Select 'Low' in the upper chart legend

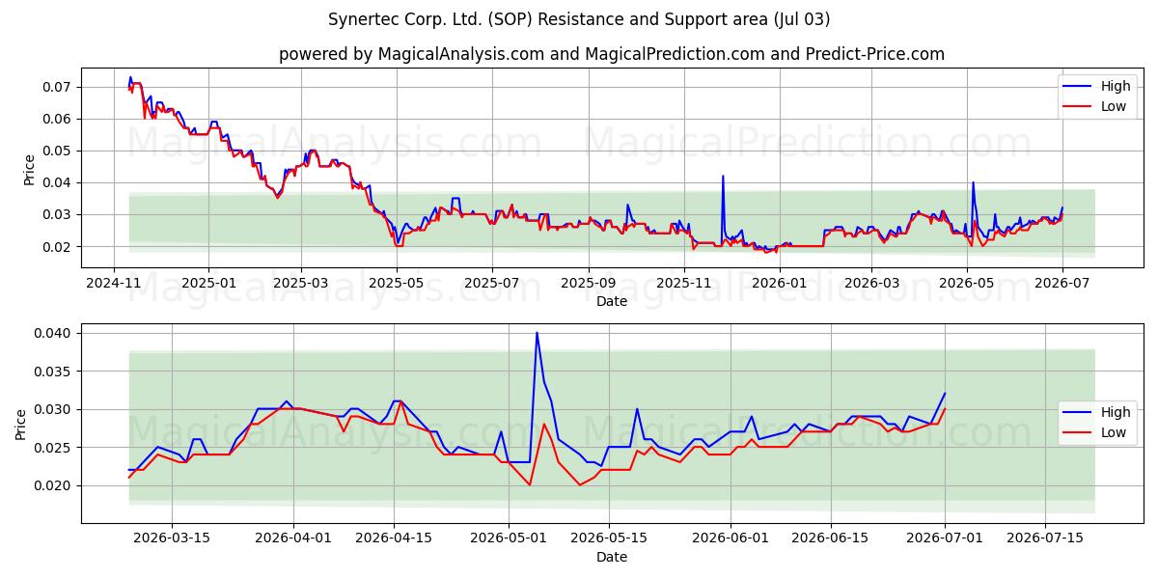tap(1114, 106)
